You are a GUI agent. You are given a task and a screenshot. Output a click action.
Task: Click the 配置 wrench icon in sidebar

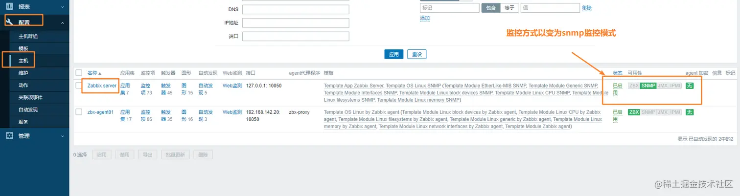tap(9, 22)
